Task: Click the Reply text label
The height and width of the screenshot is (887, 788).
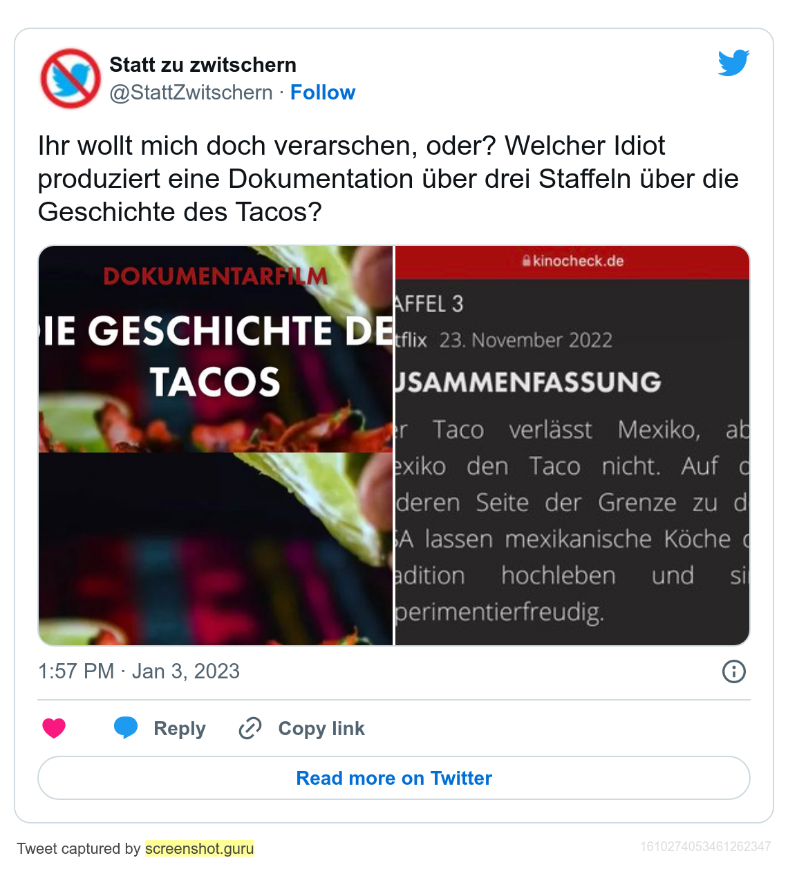Action: click(x=180, y=728)
